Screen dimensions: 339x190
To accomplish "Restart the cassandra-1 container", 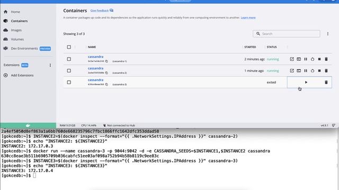I will click(x=313, y=59).
